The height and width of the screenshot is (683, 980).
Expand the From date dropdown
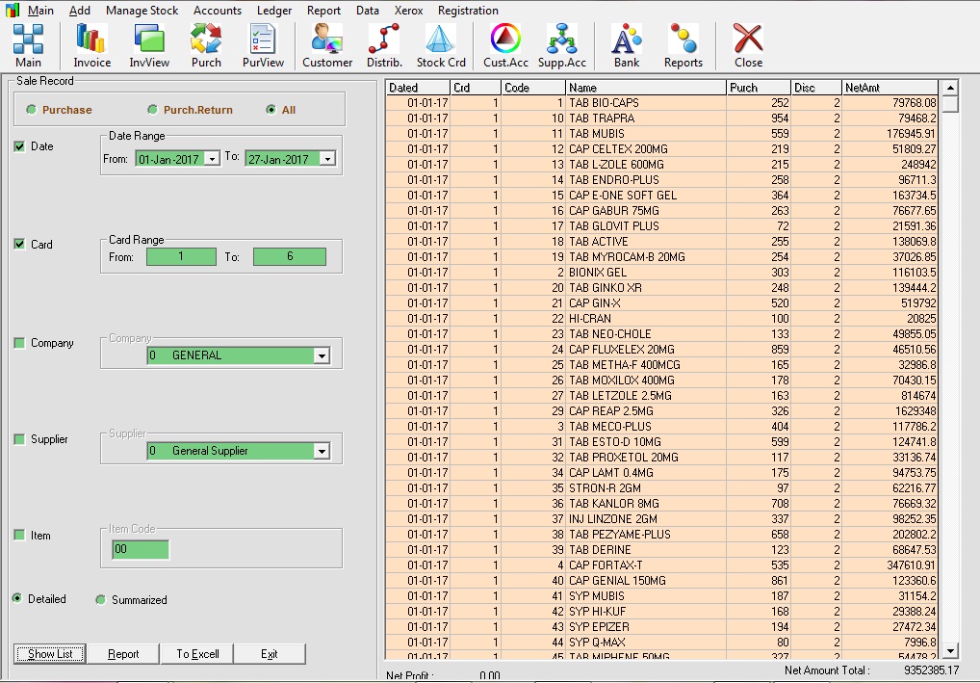tap(213, 159)
